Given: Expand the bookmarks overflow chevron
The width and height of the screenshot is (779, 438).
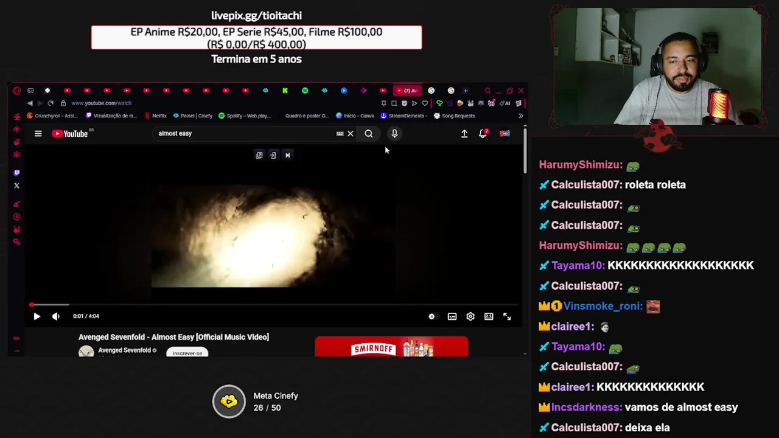Looking at the screenshot, I should (520, 116).
